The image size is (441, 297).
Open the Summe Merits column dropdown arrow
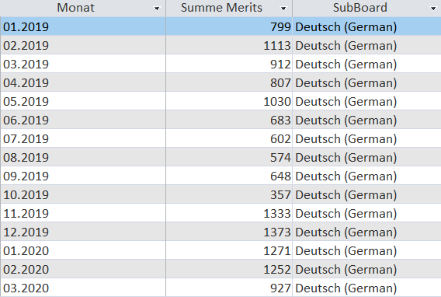point(283,9)
